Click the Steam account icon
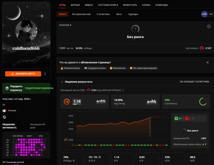Viewport: 214px width, 165px height. coord(4,117)
